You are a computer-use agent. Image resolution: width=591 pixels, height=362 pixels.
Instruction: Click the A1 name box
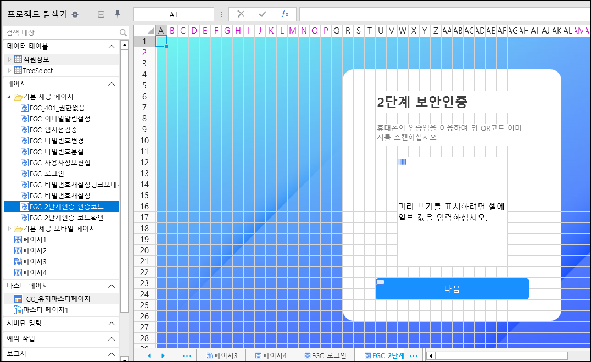point(174,14)
